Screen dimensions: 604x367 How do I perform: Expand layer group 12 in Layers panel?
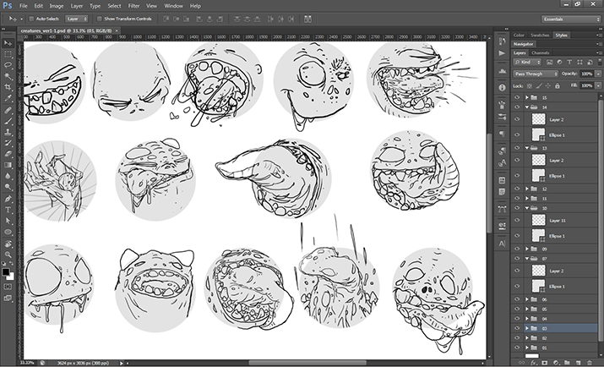click(x=527, y=189)
